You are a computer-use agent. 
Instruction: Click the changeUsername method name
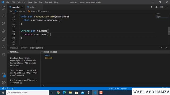pos(44,17)
